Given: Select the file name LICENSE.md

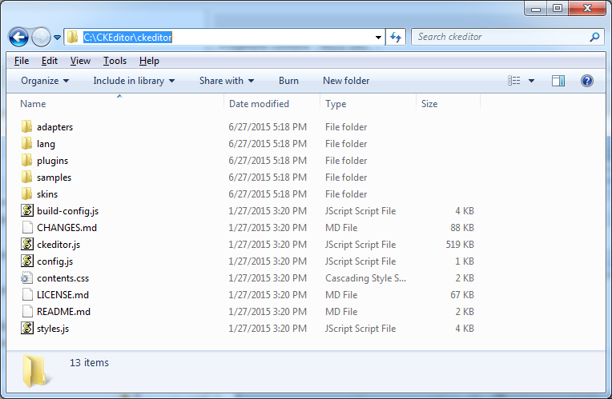Looking at the screenshot, I should (x=62, y=294).
